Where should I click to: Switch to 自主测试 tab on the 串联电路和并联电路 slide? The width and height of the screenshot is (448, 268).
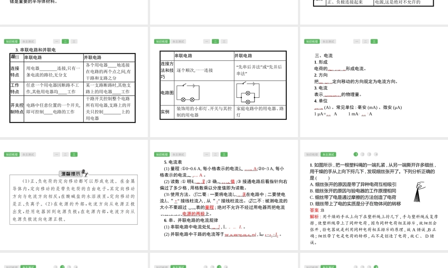[x=28, y=42]
